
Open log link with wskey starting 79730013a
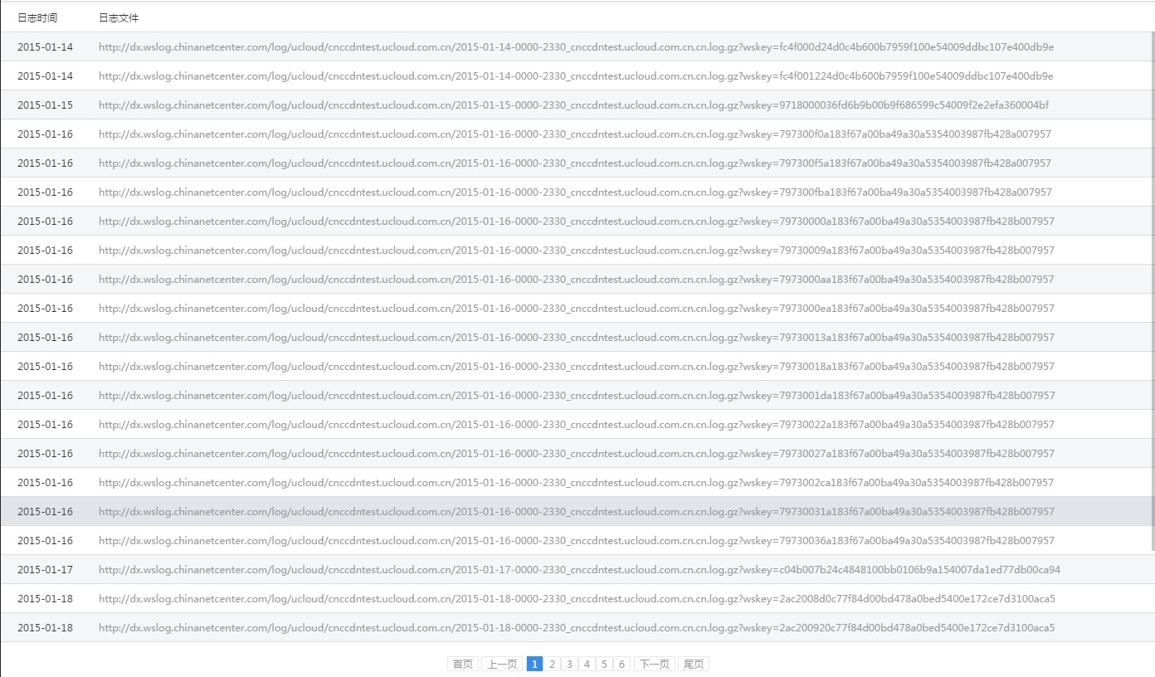577,338
